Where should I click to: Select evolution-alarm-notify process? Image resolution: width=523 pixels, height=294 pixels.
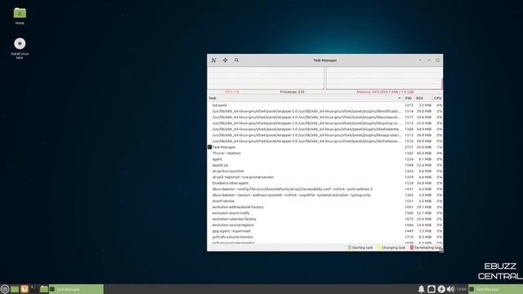tap(325, 213)
